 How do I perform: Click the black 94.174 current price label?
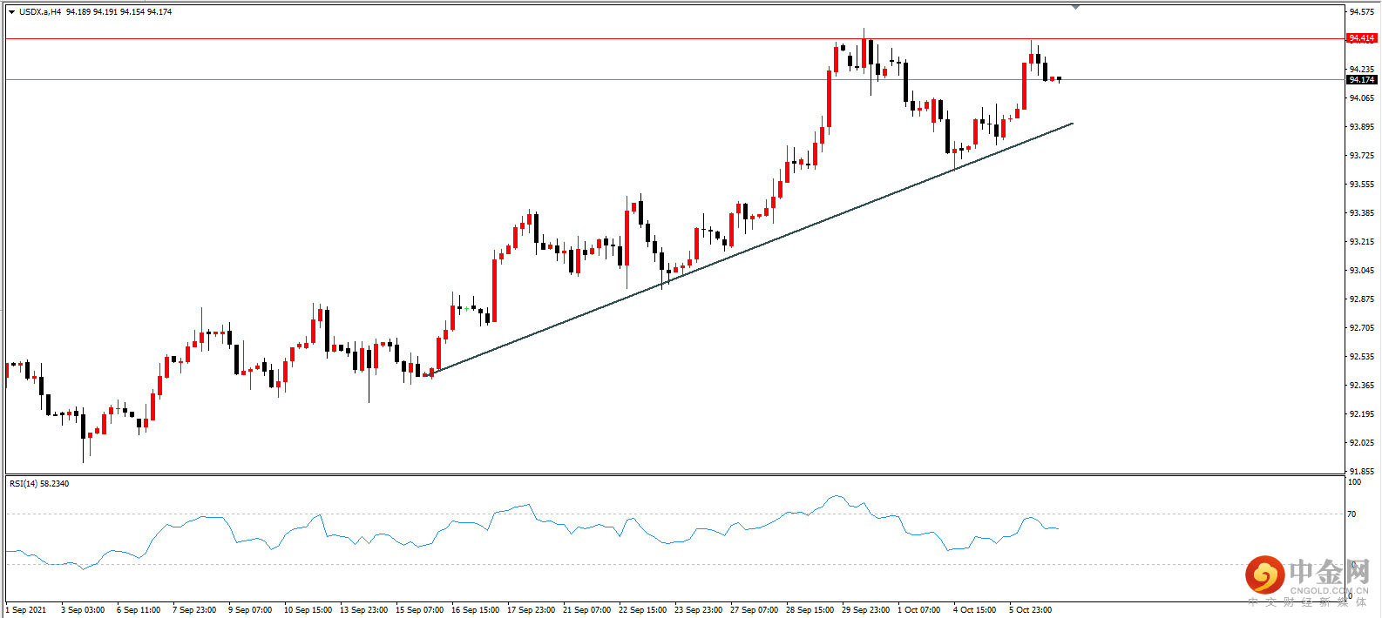1361,79
